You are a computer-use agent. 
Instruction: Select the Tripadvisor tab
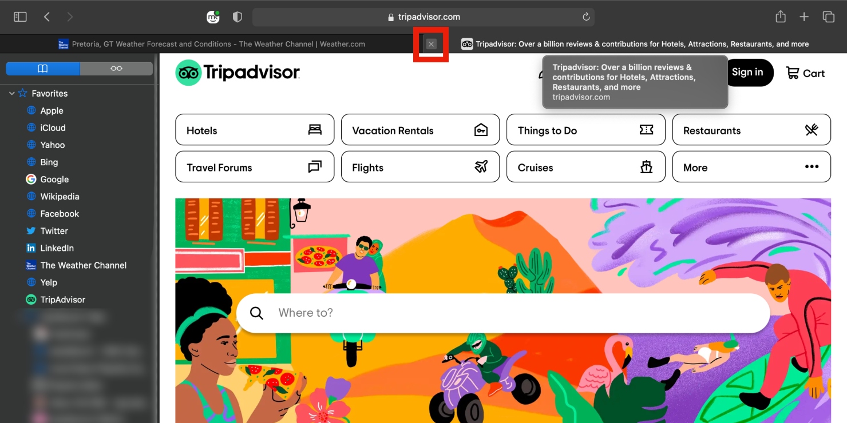[x=635, y=44]
